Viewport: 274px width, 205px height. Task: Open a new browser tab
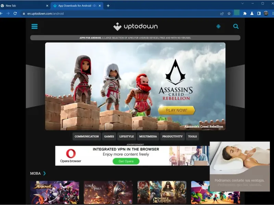tap(108, 6)
